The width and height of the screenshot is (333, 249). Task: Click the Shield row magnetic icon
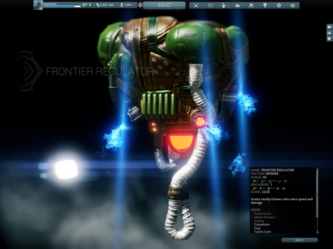point(271,182)
